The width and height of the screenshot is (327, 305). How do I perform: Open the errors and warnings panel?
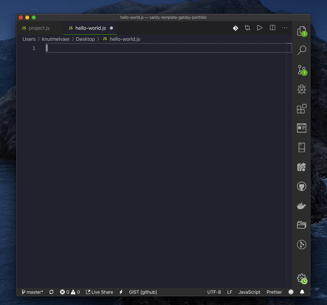tap(70, 292)
